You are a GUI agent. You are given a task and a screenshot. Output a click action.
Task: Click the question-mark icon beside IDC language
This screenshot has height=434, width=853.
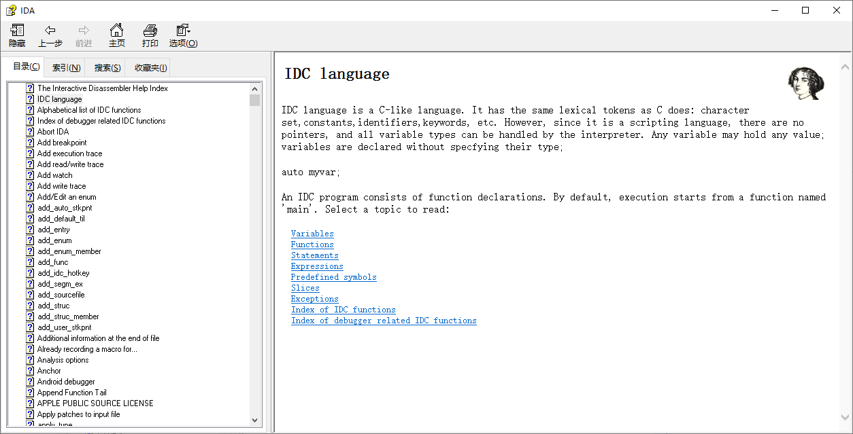click(x=29, y=98)
